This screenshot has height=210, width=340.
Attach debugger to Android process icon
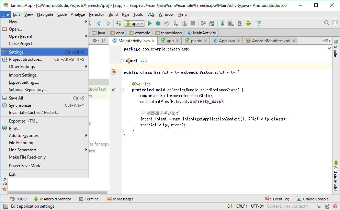pyautogui.click(x=175, y=23)
